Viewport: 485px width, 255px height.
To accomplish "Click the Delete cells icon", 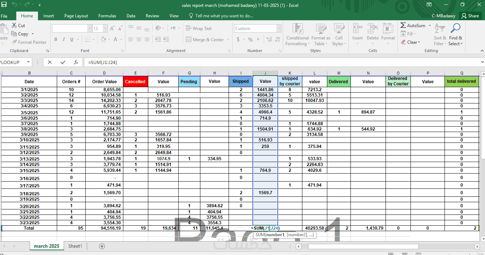I will click(373, 29).
